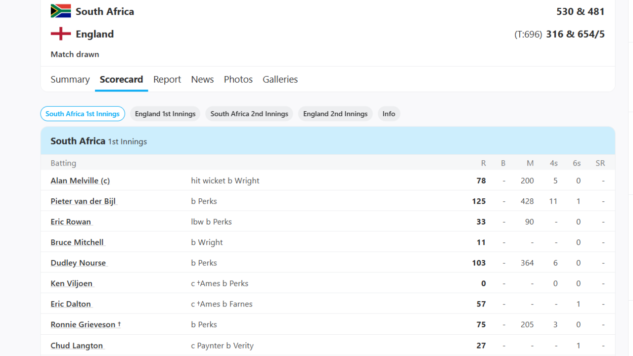Screen dimensions: 633x356
Task: Select South Africa 1st Innings pill
Action: (x=83, y=114)
